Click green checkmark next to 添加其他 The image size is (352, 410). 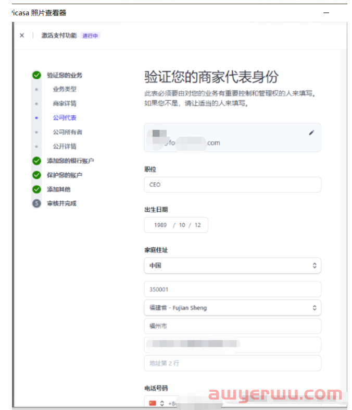coord(36,189)
